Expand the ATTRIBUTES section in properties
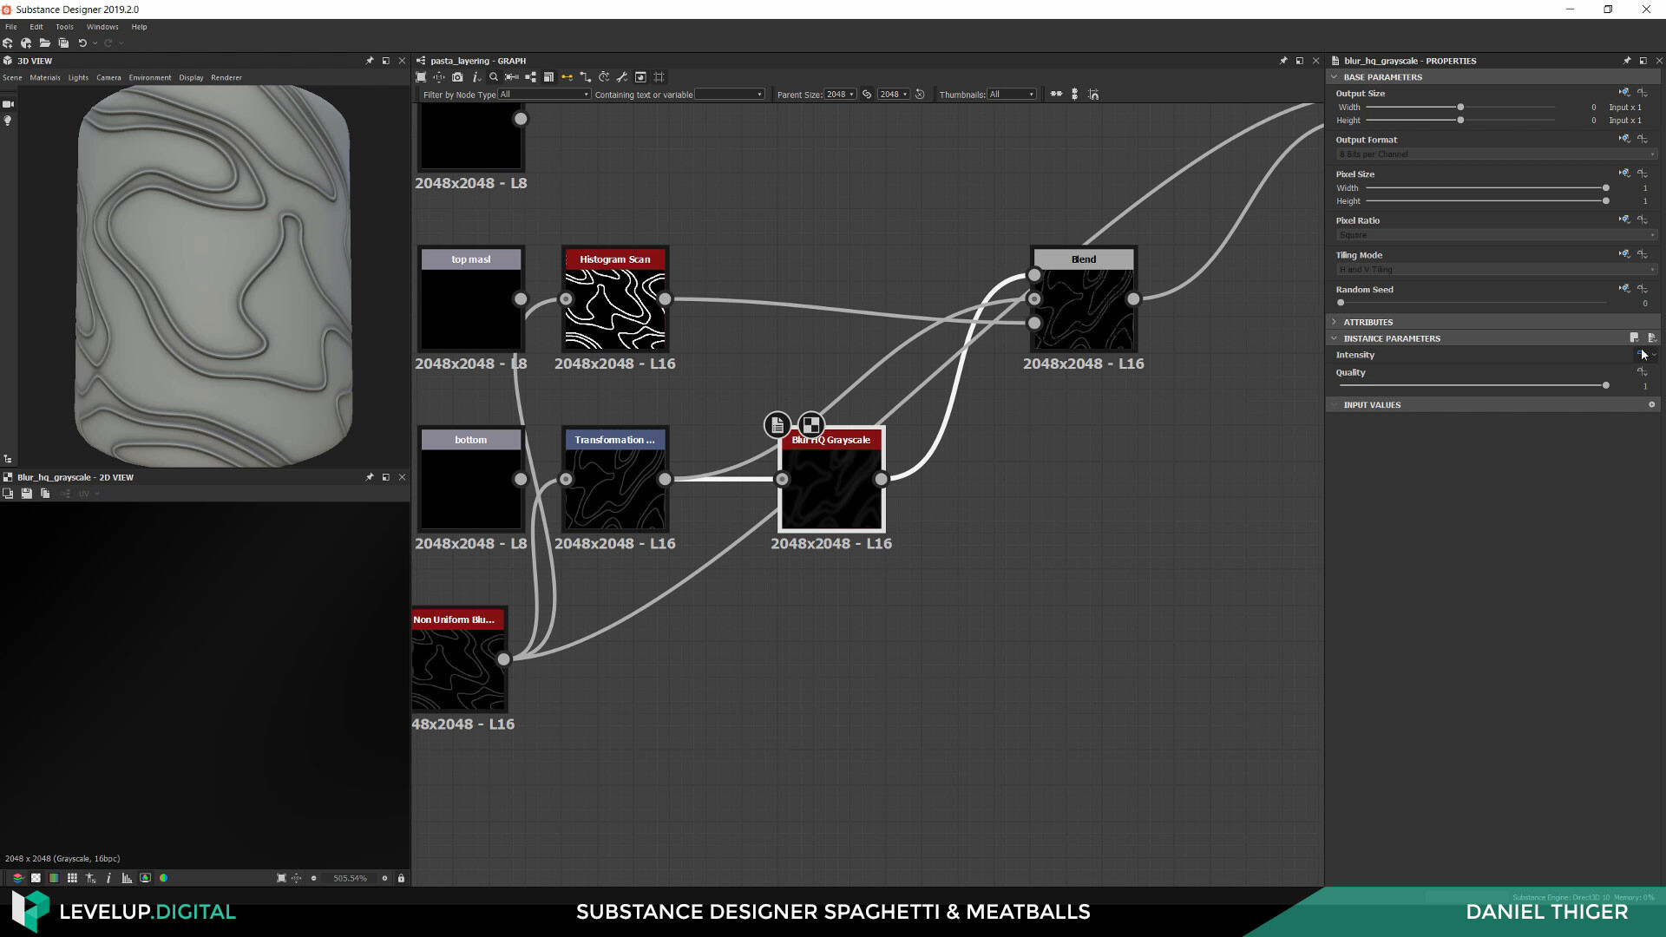The height and width of the screenshot is (937, 1666). 1335,321
